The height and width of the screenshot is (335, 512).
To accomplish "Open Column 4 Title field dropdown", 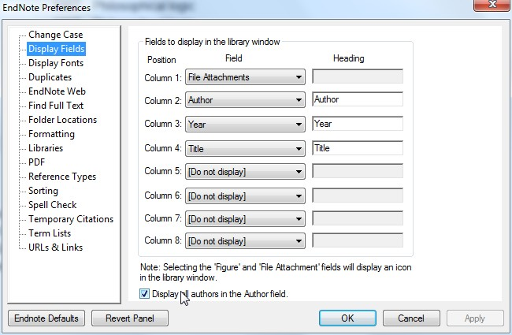I will point(245,149).
